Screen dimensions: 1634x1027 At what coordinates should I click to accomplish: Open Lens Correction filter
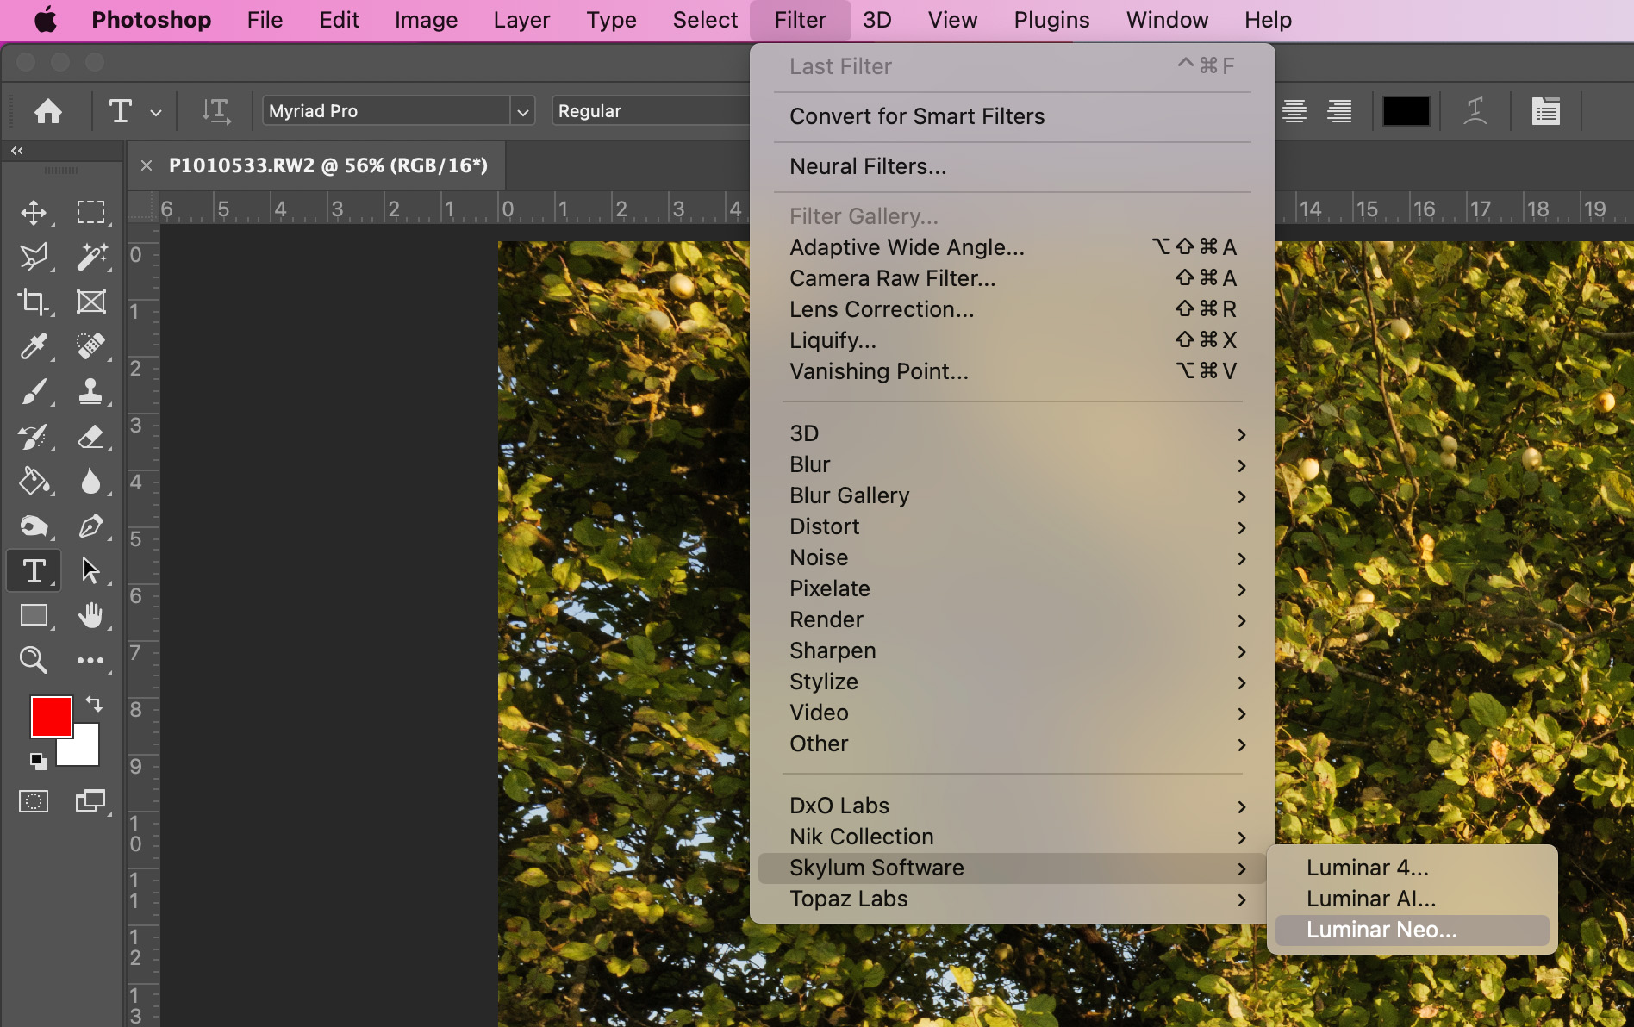point(1013,309)
